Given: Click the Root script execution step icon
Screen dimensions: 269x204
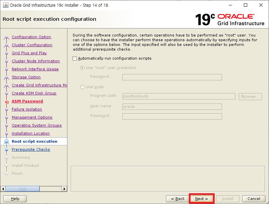Looking at the screenshot, I should [6, 142].
